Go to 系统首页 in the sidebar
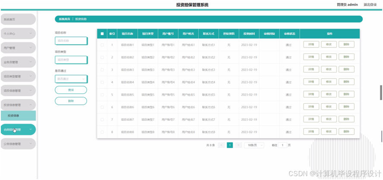 tap(18, 19)
